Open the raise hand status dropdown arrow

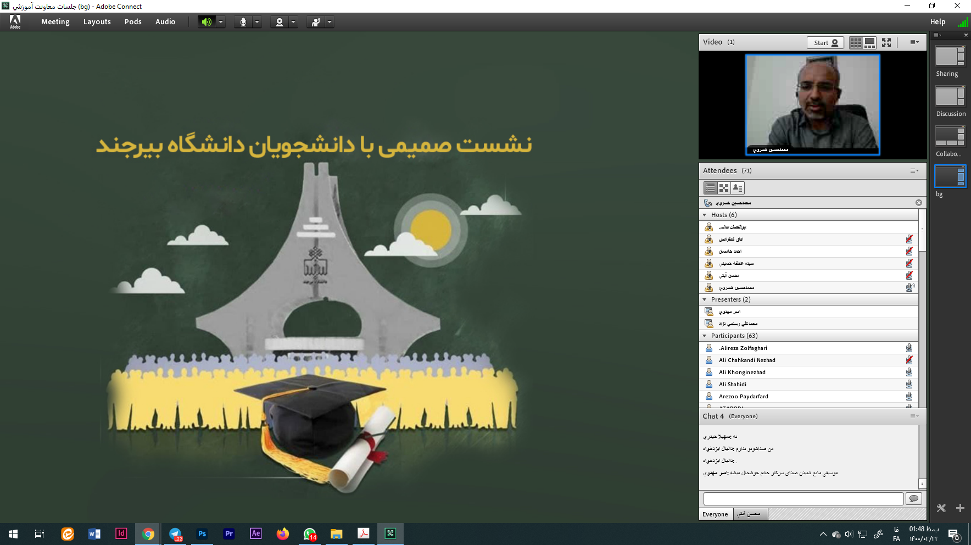tap(330, 22)
